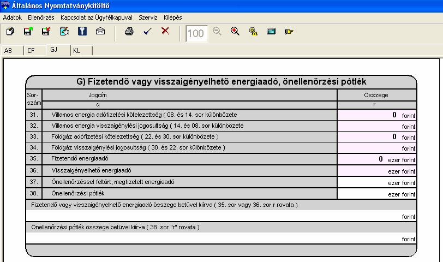The width and height of the screenshot is (443, 262).
Task: Click the 'Összege' column header
Action: [x=376, y=95]
